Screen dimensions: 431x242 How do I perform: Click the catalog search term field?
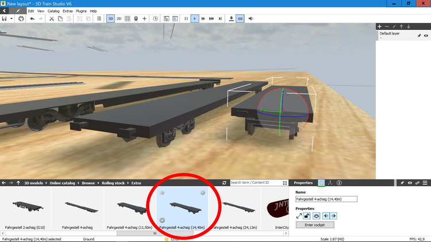coord(256,183)
